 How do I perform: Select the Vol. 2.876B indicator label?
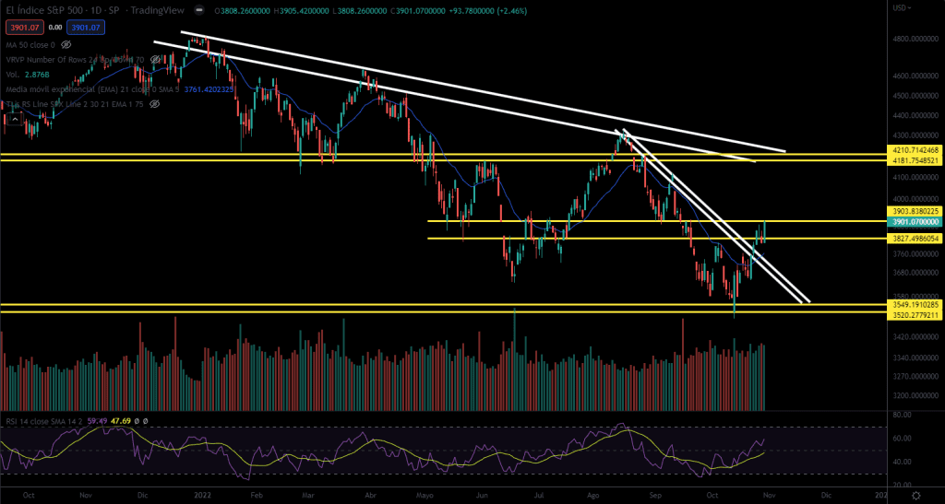27,75
